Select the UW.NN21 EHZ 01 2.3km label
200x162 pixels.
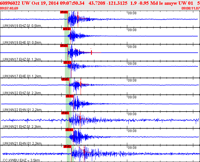pyautogui.click(x=22, y=126)
